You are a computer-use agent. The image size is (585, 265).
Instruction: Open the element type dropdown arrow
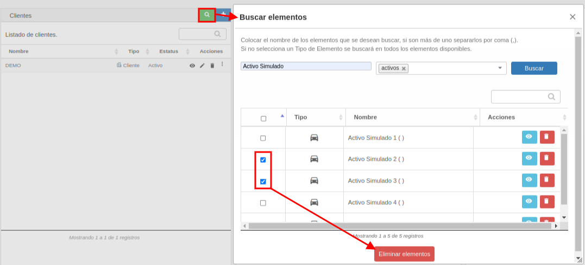(500, 68)
